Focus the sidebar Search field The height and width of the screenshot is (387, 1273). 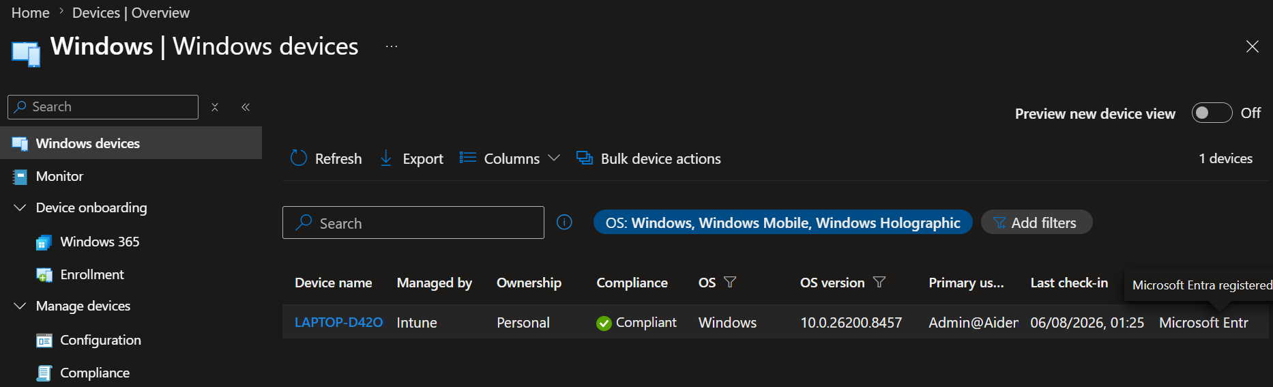tap(103, 107)
